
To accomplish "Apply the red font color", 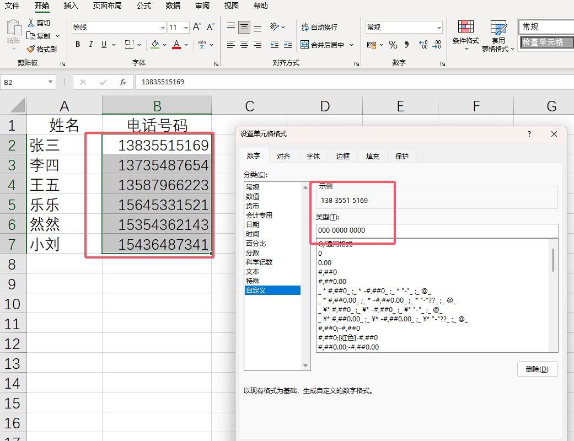I will point(176,45).
